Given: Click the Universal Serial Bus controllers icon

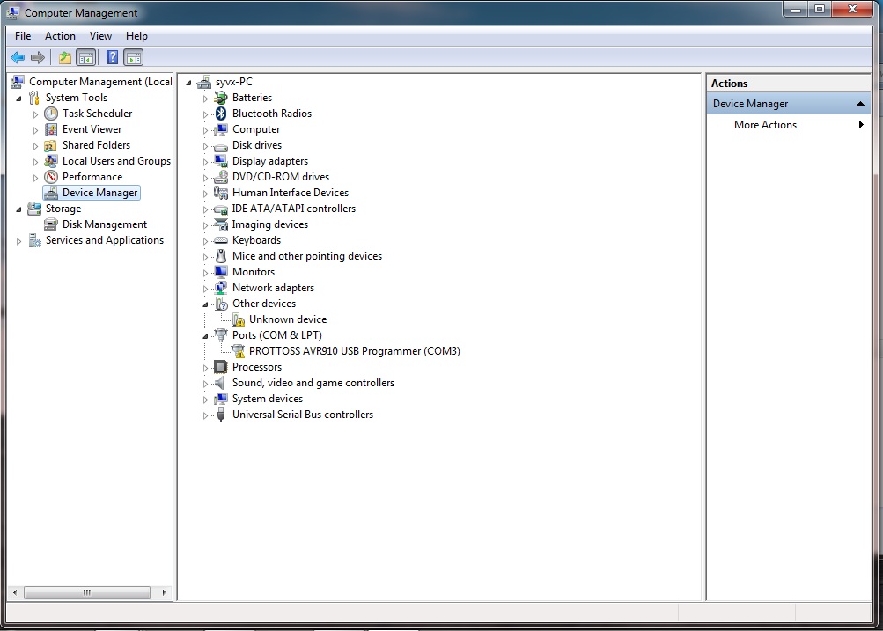Looking at the screenshot, I should (221, 415).
